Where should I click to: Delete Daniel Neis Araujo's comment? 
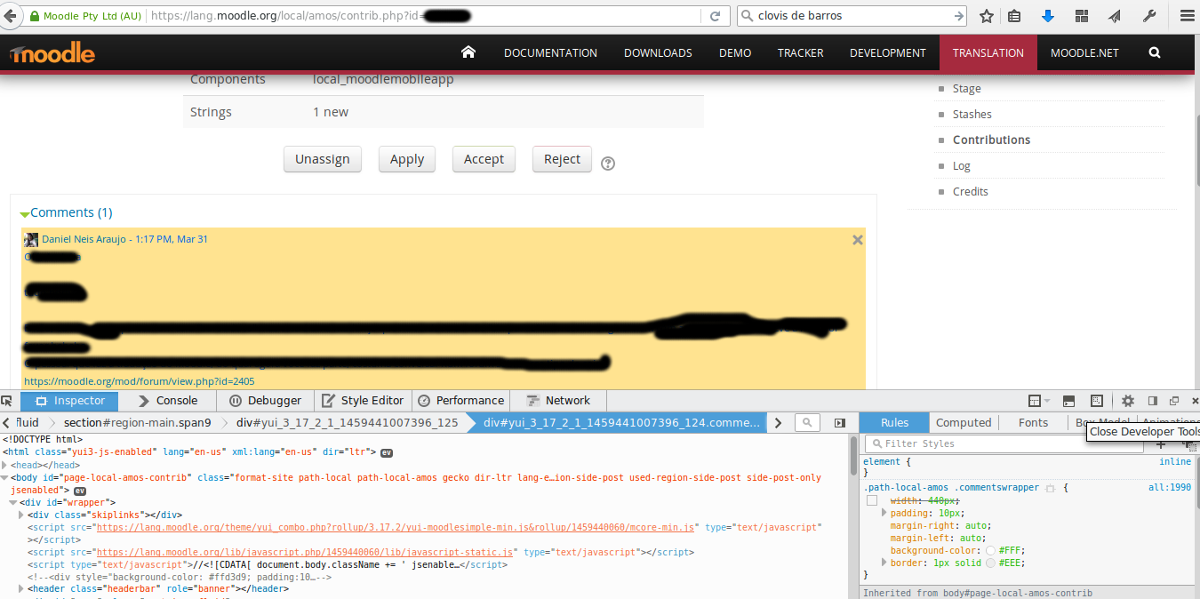point(858,240)
